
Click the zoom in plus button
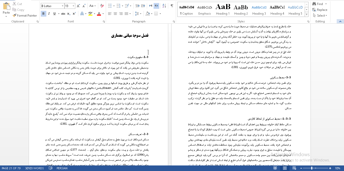coord(330,168)
